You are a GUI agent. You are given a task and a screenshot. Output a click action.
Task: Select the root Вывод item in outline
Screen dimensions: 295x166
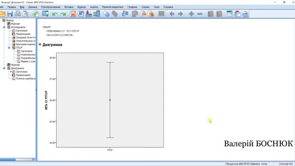coord(10,20)
